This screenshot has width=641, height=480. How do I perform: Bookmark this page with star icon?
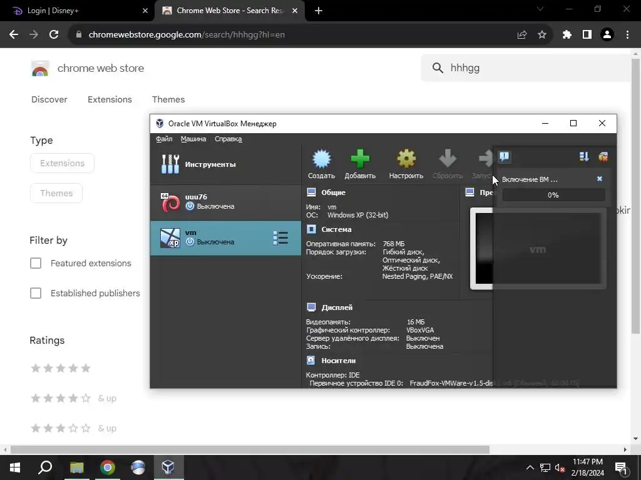tap(542, 35)
